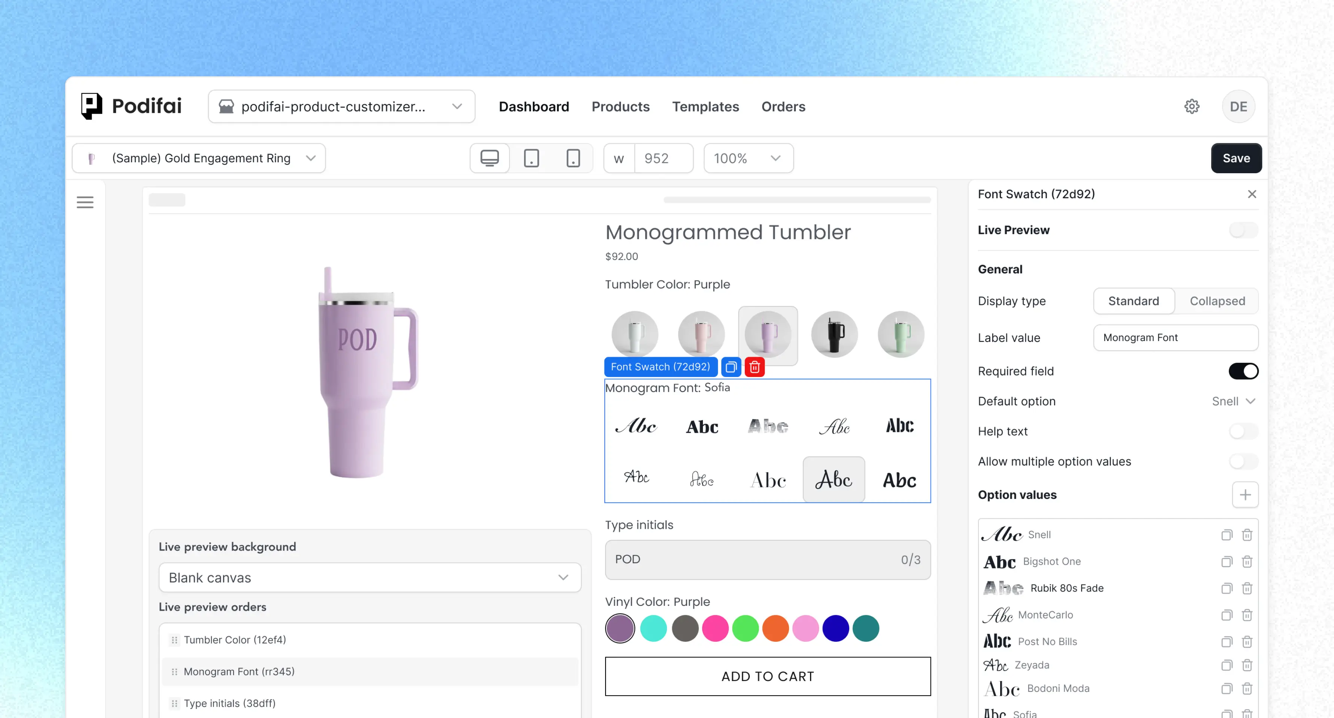
Task: Go to the Dashboard tab
Action: coord(534,107)
